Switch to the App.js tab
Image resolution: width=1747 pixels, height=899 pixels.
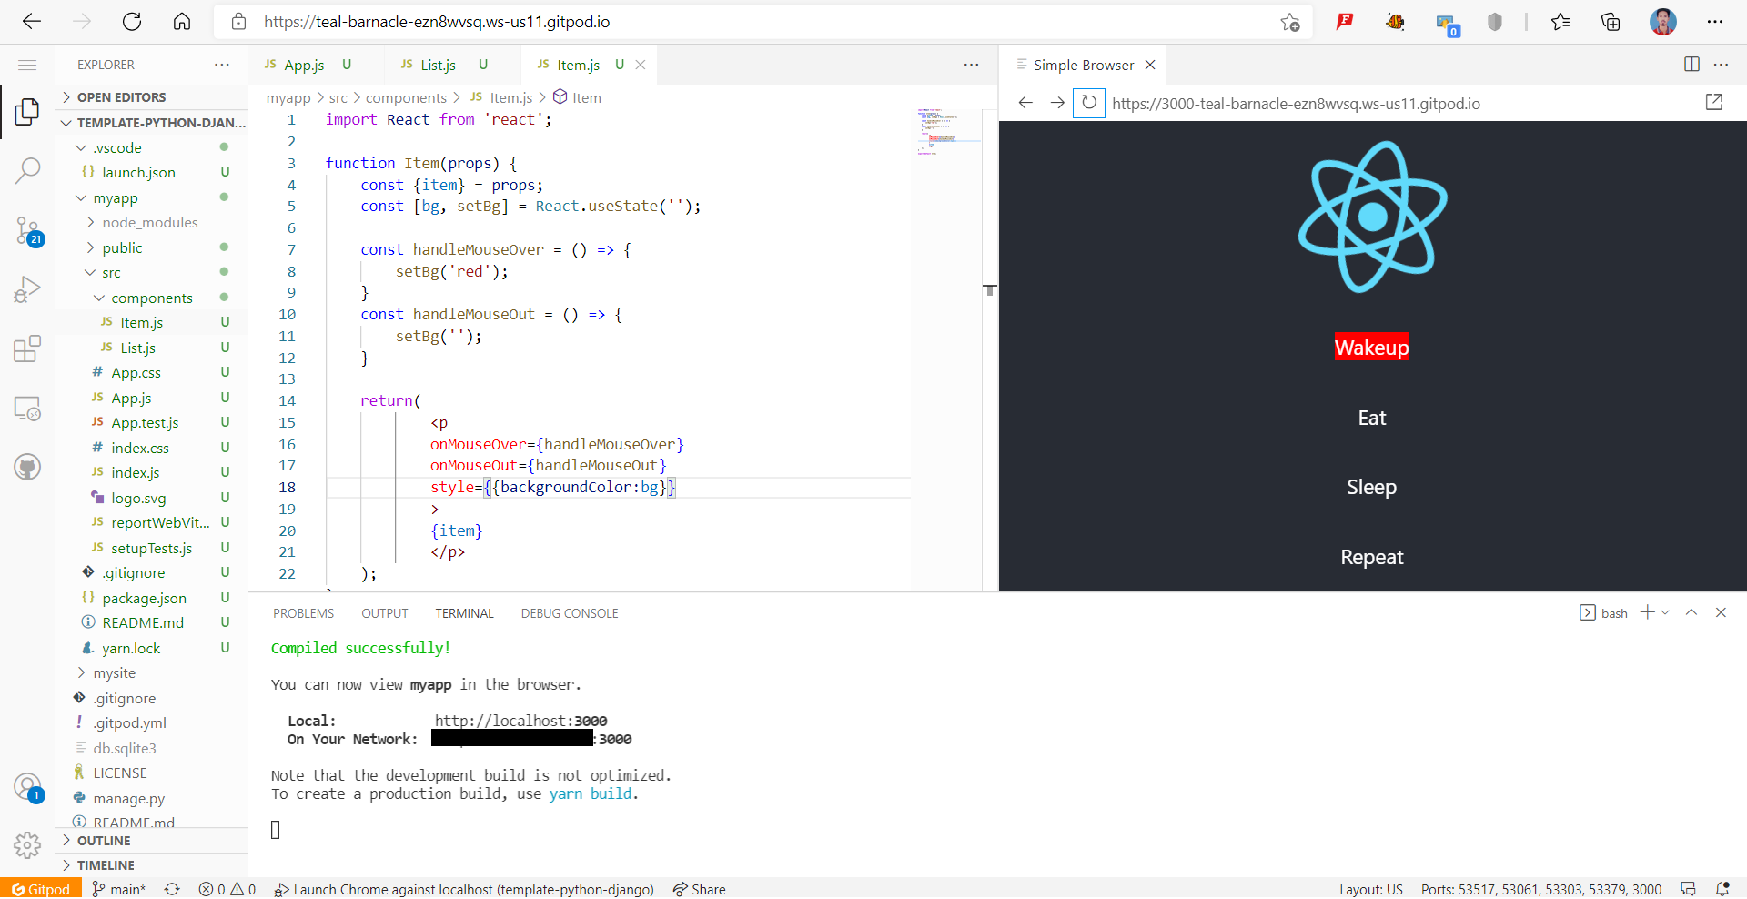coord(303,65)
